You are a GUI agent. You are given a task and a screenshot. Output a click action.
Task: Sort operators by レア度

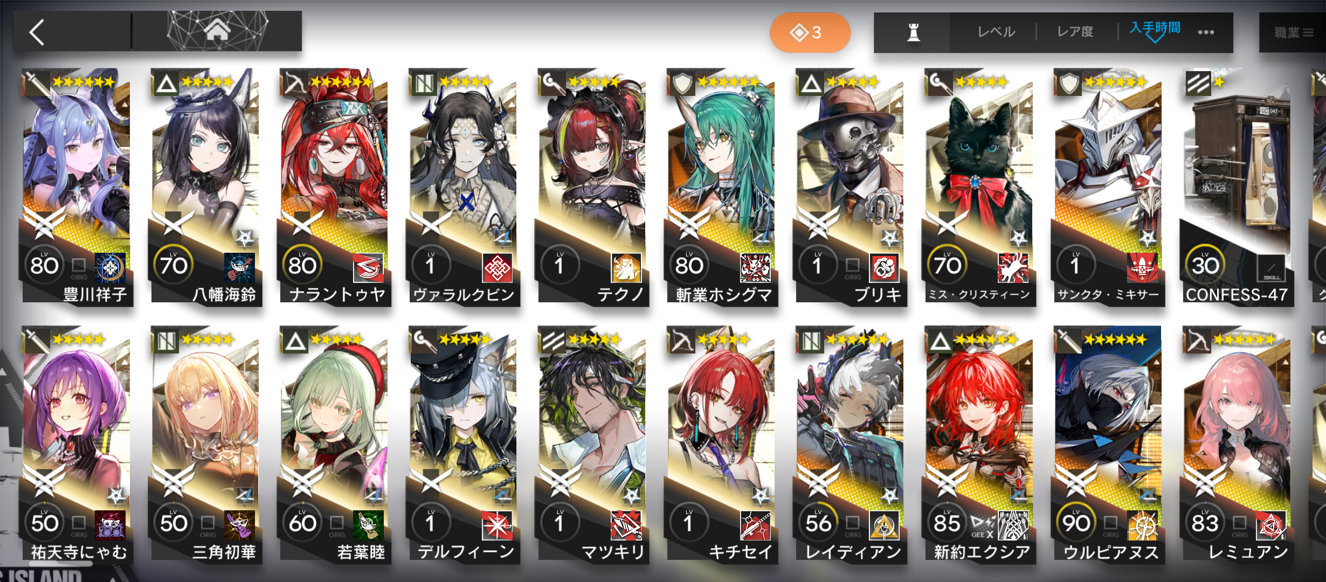click(x=1075, y=32)
